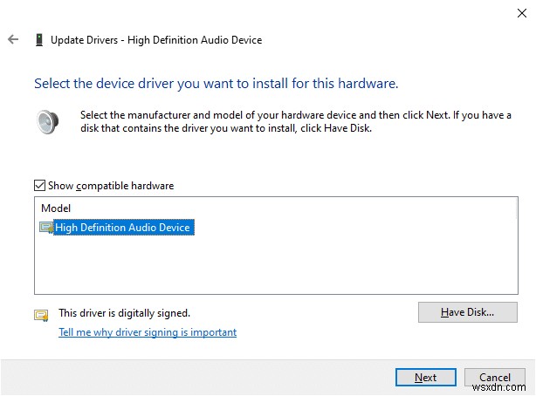This screenshot has width=536, height=396.
Task: Click the back arrow in the wizard header
Action: [13, 39]
